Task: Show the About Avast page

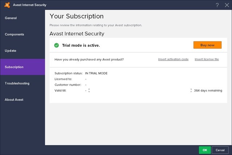Action: tap(14, 99)
